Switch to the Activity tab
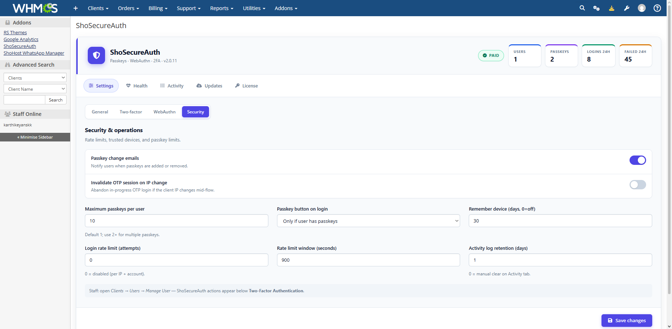Screen dimensions: 672x329 [172, 86]
